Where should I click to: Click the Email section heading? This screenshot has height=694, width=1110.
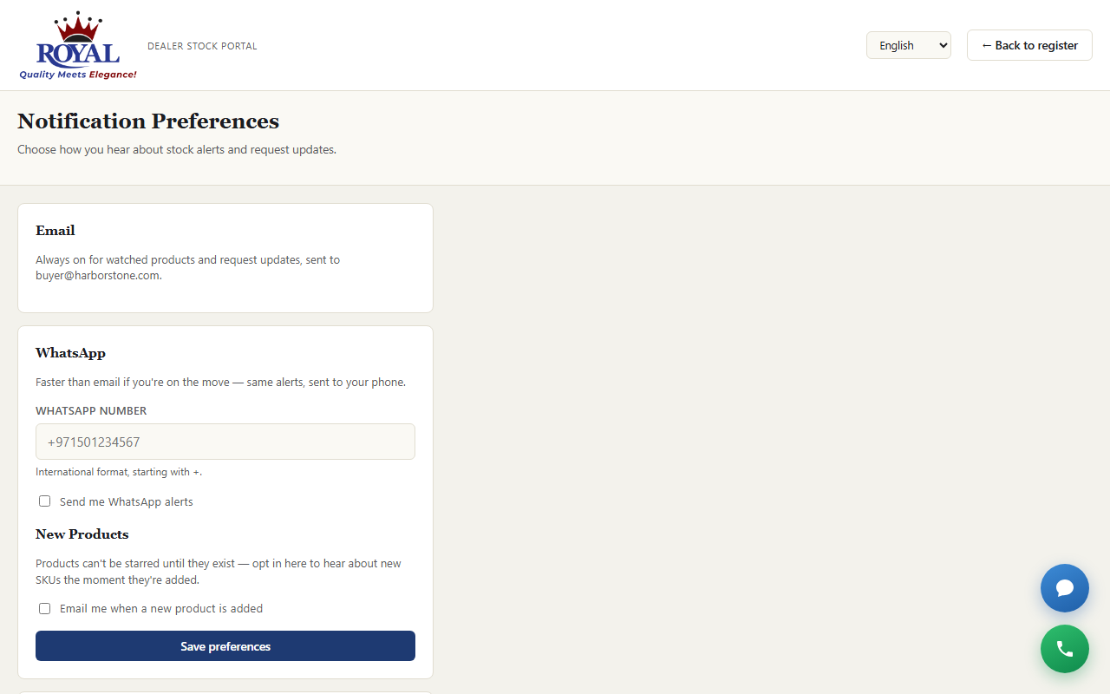[x=55, y=231]
